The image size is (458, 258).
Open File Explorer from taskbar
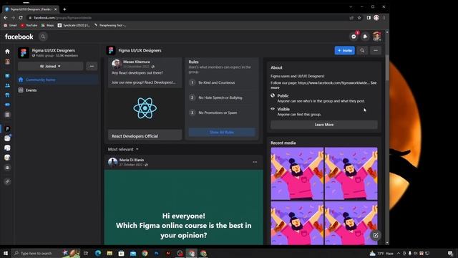[x=109, y=253]
